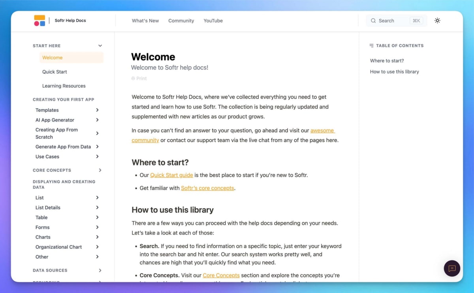Open the YouTube nav link

pos(213,21)
